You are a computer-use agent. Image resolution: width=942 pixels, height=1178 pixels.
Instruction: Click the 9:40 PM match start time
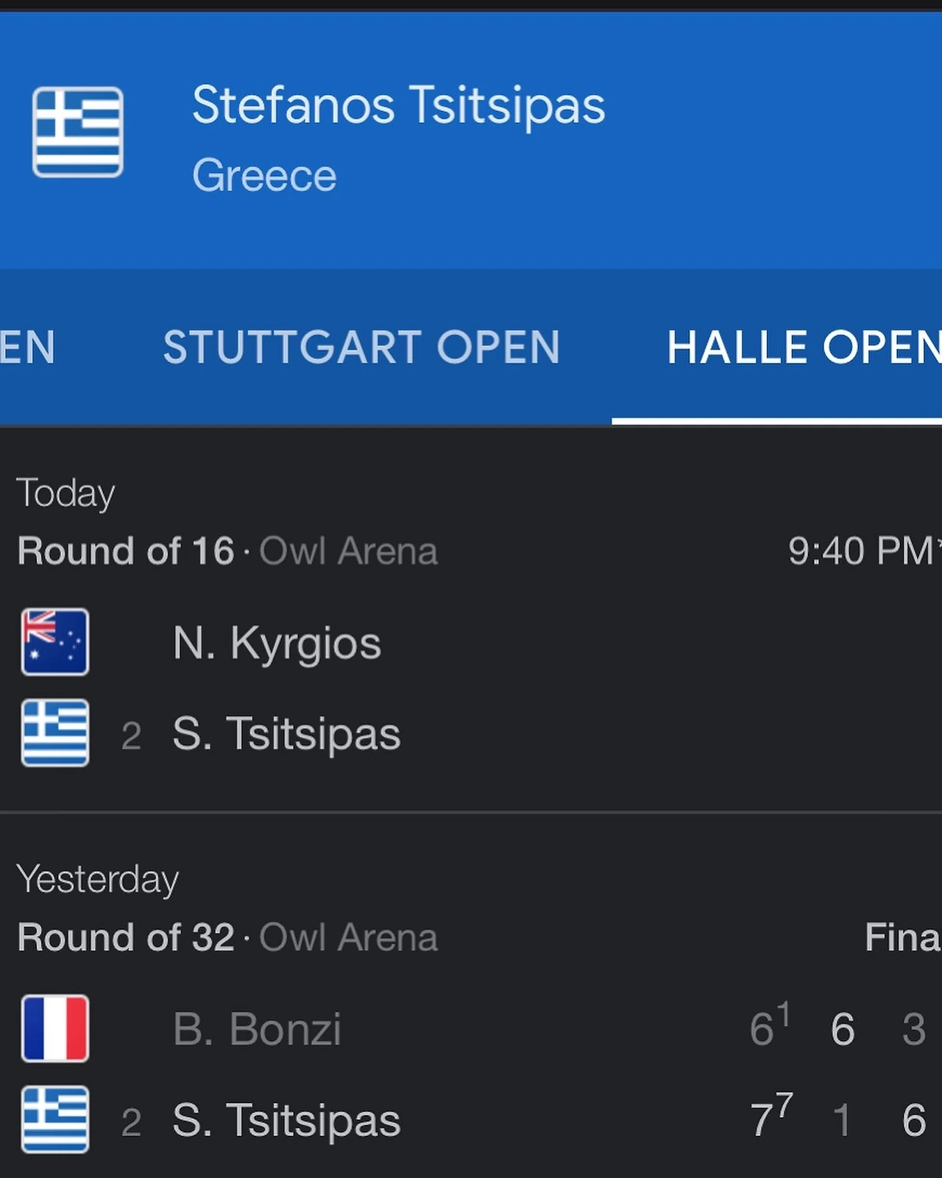click(861, 551)
